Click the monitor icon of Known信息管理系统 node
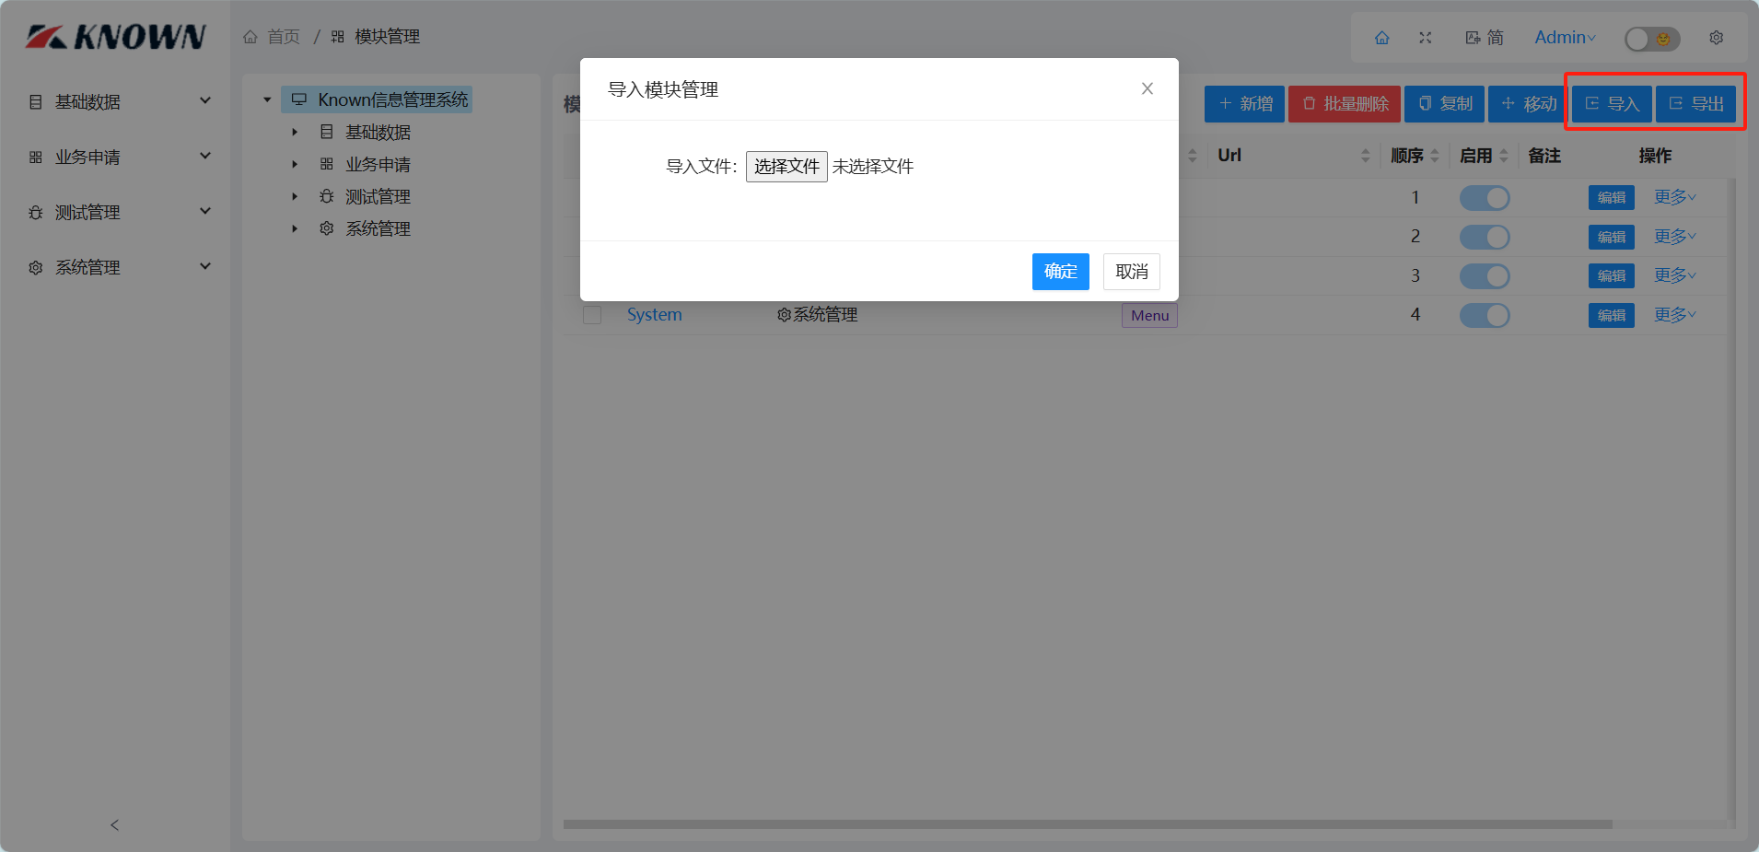This screenshot has height=852, width=1759. [299, 99]
